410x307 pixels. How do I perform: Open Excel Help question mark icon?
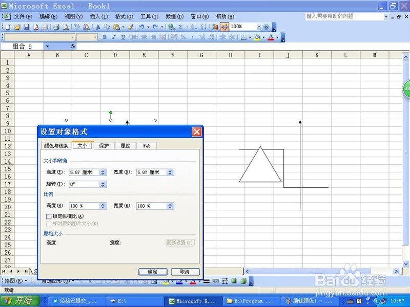click(266, 27)
